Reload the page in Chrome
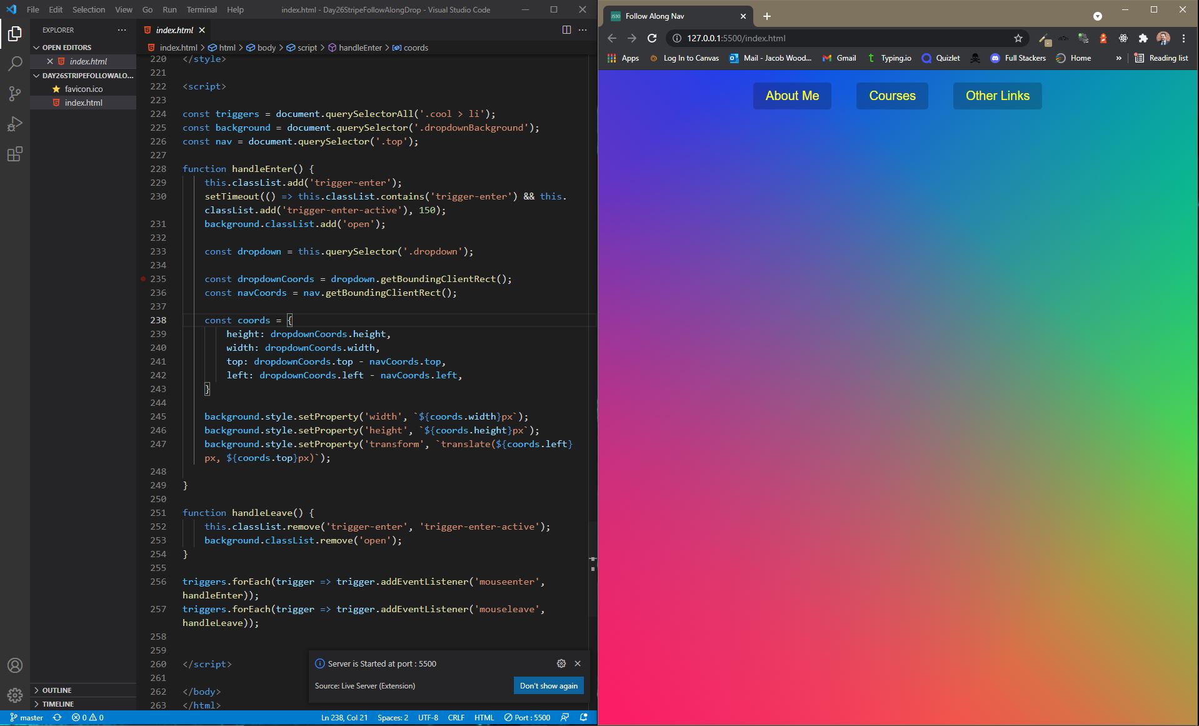This screenshot has width=1199, height=726. pyautogui.click(x=652, y=38)
